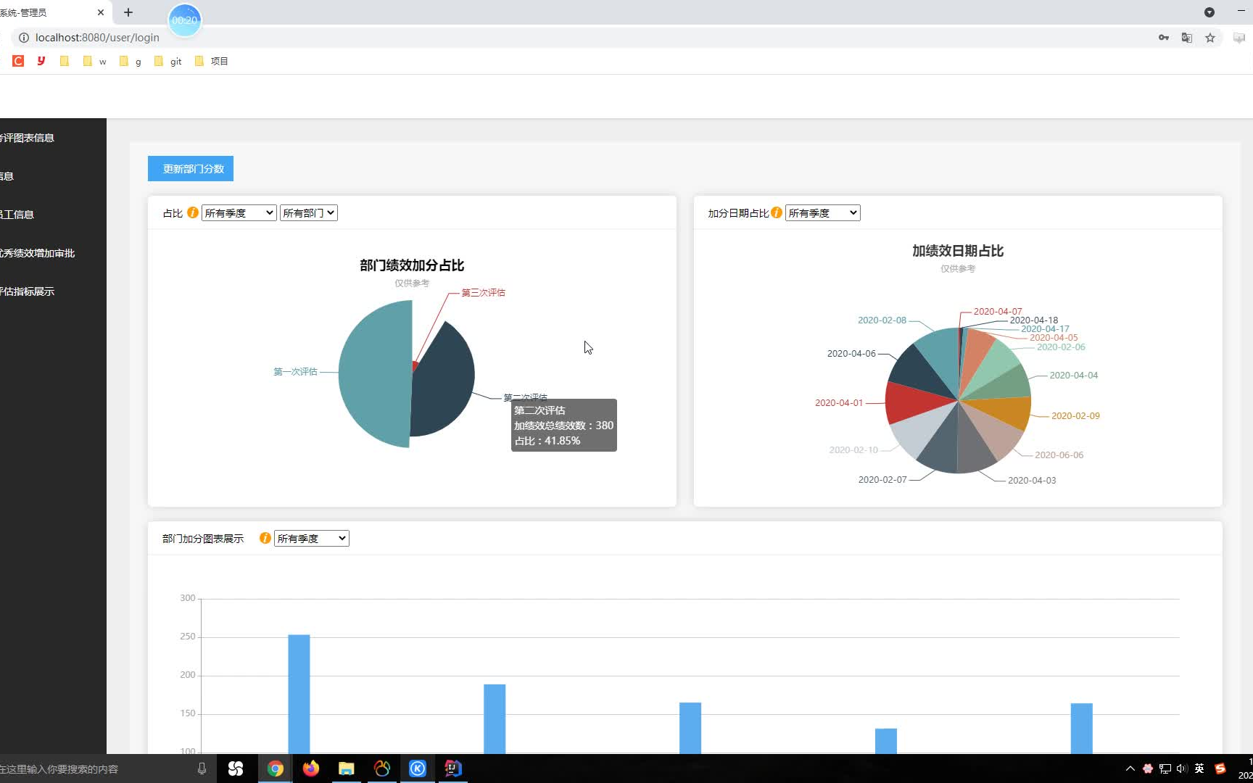1253x783 pixels.
Task: Click the volume icon in system tray
Action: click(x=1182, y=768)
